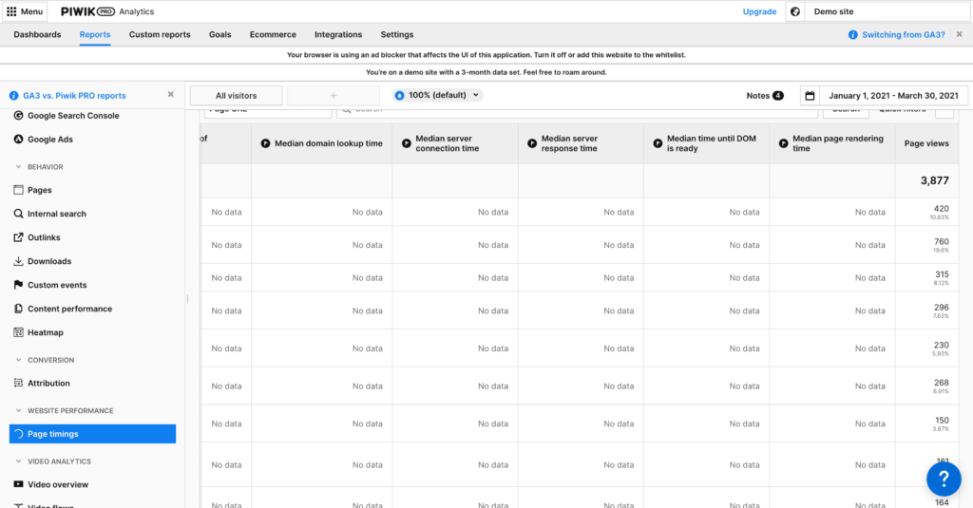Screen dimensions: 973x508
Task: Click the All visitors segment button
Action: point(237,96)
